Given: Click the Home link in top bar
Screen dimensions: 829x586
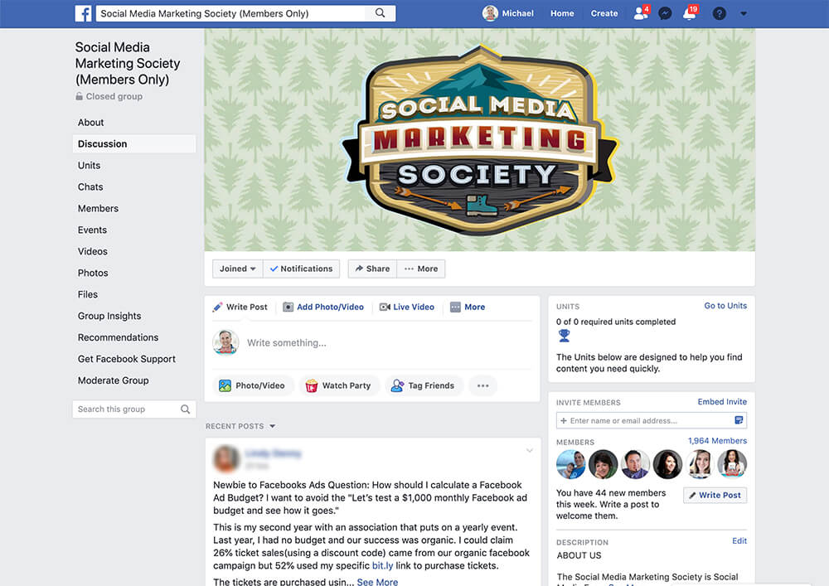Looking at the screenshot, I should coord(562,14).
